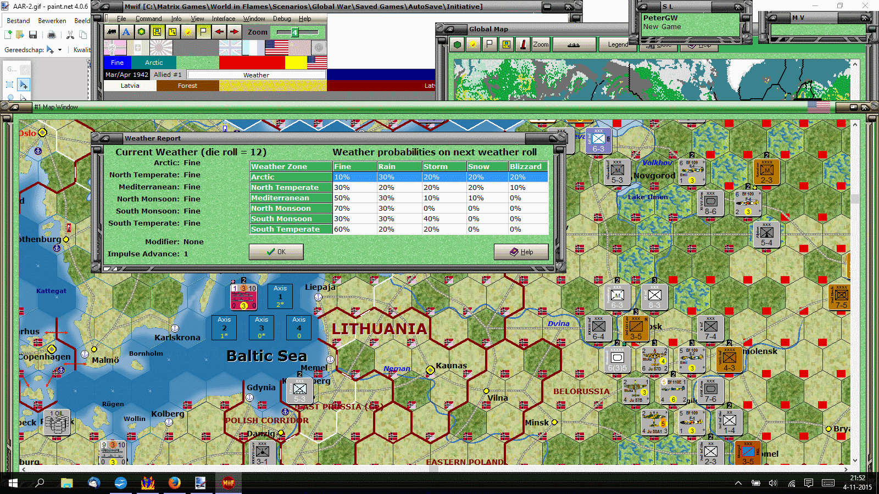The image size is (879, 494).
Task: Click the Axis 1 convoy counter in Baltic Sea
Action: (x=280, y=296)
